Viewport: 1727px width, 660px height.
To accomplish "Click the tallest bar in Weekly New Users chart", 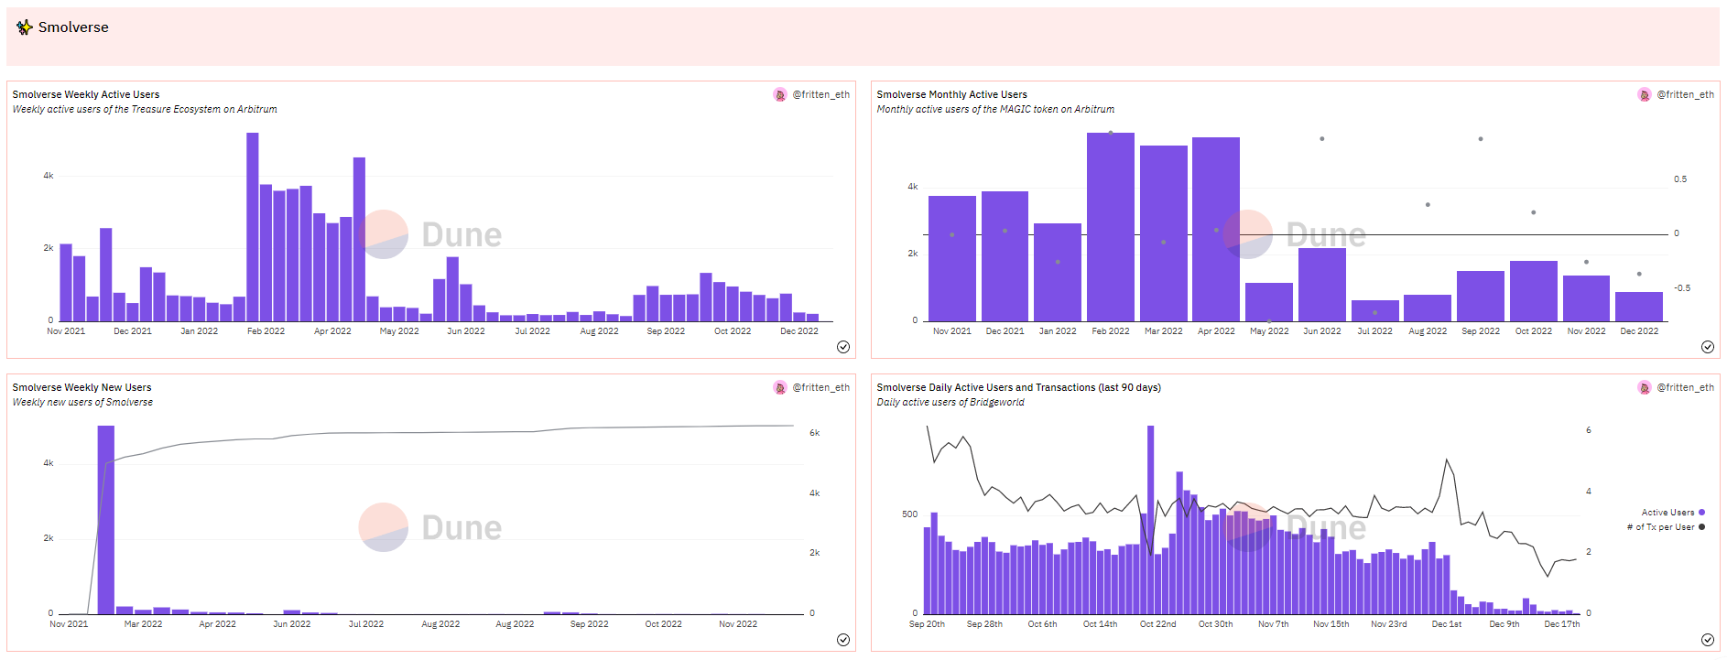I will click(106, 520).
